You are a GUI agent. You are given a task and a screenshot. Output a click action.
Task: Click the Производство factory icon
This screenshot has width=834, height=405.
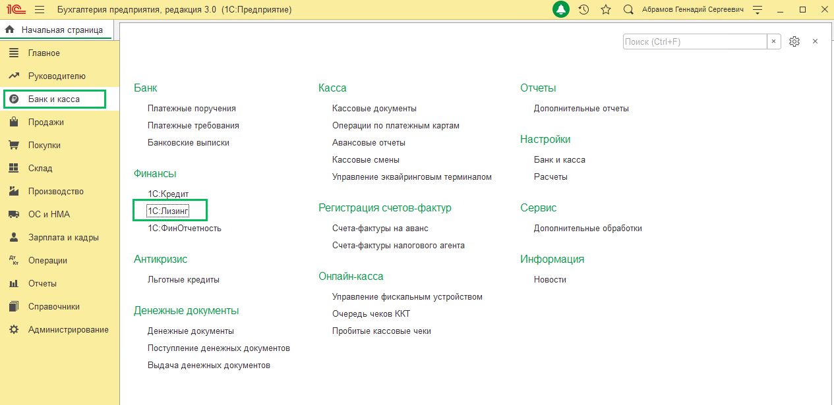click(14, 192)
